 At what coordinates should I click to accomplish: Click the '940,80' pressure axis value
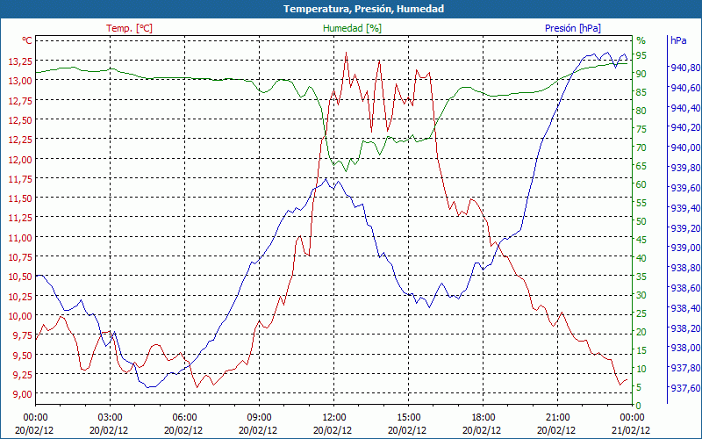[685, 68]
